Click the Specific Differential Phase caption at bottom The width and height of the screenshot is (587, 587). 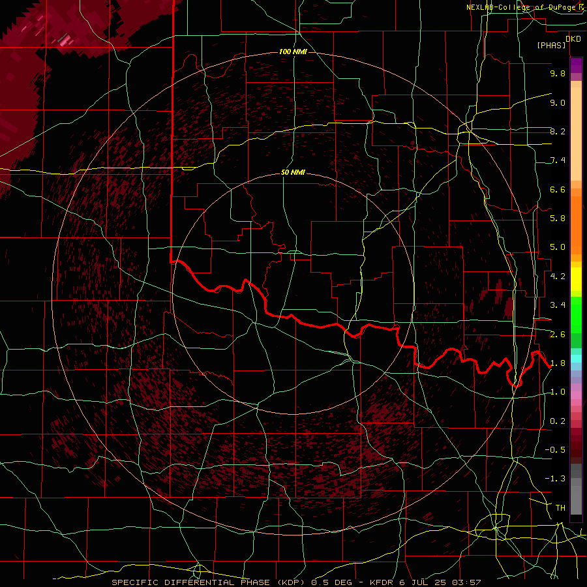coord(296,582)
